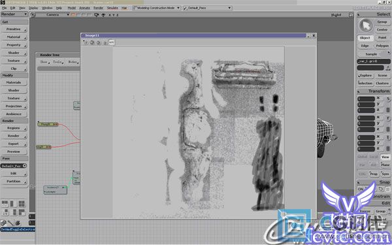Click the Explore button
392x245 pixels.
(366, 76)
